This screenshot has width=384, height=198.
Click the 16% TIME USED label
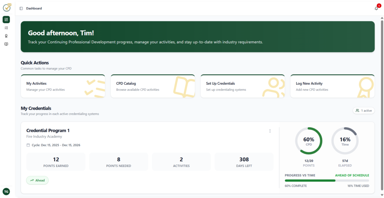click(358, 186)
